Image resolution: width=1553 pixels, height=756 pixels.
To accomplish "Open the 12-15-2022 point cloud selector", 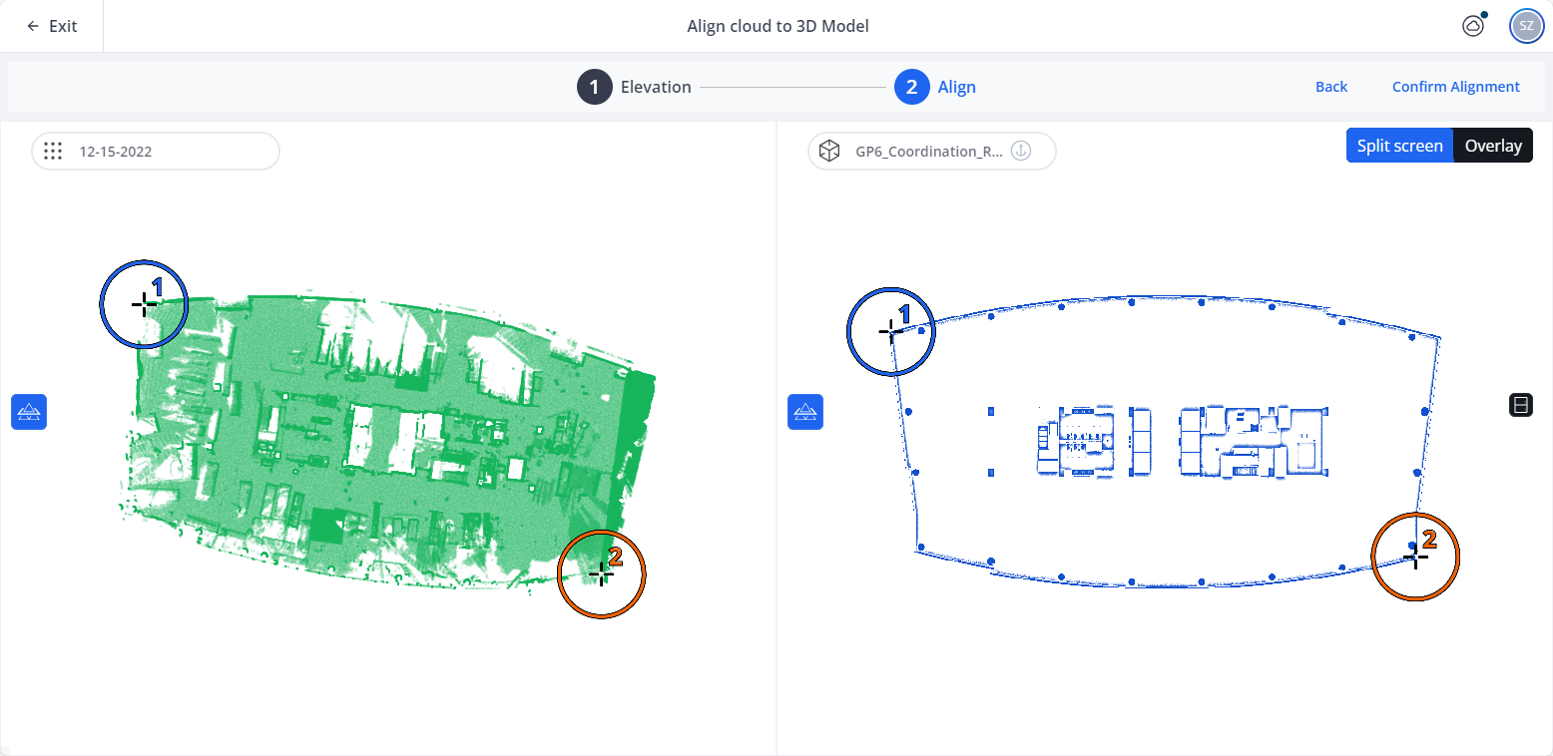I will click(156, 152).
